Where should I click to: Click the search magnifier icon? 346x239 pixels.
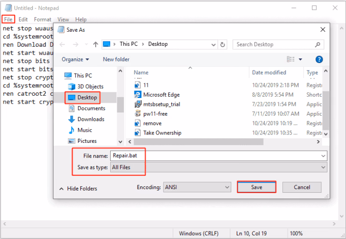318,44
